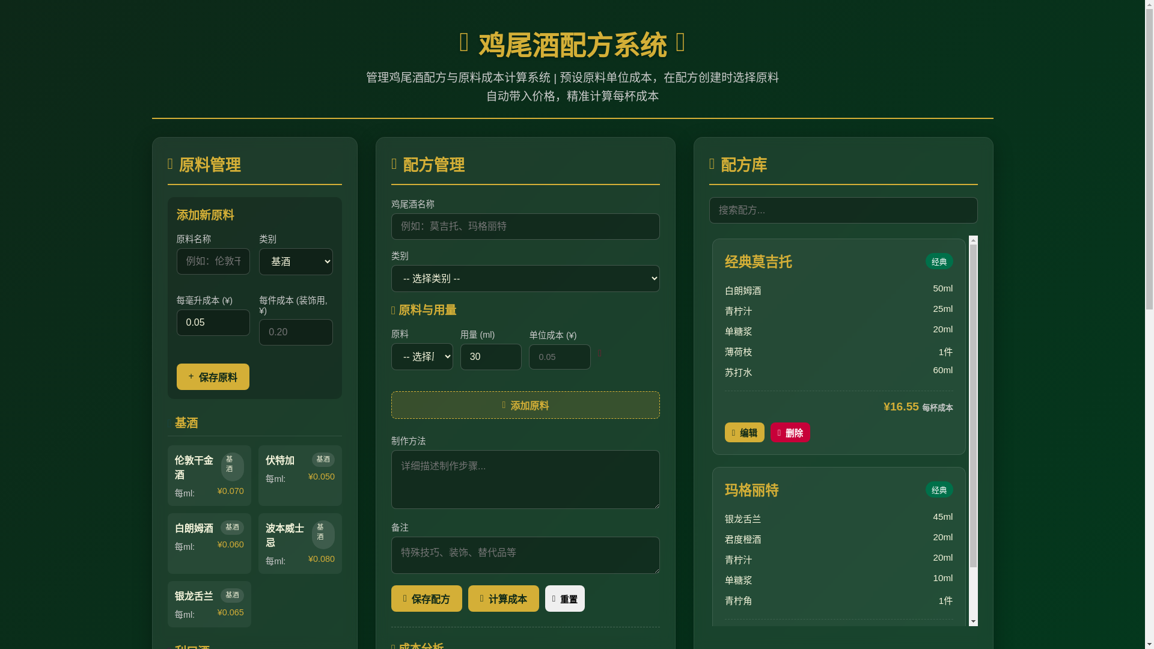Select the 白朗姆酒 ingredient card
Image resolution: width=1154 pixels, height=649 pixels.
(209, 543)
